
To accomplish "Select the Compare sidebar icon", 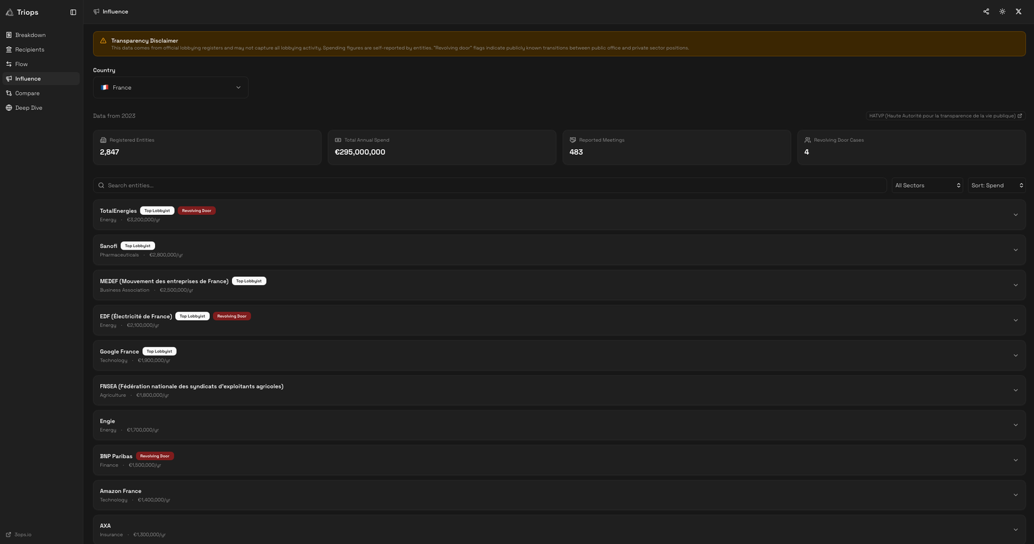I will (x=9, y=94).
